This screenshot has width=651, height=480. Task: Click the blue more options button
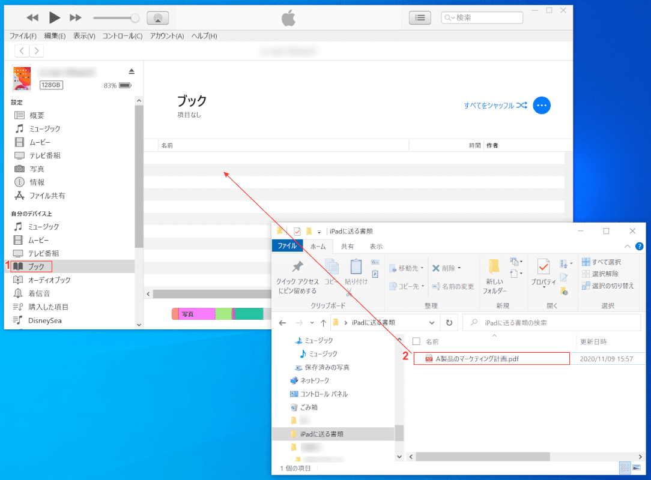[541, 106]
